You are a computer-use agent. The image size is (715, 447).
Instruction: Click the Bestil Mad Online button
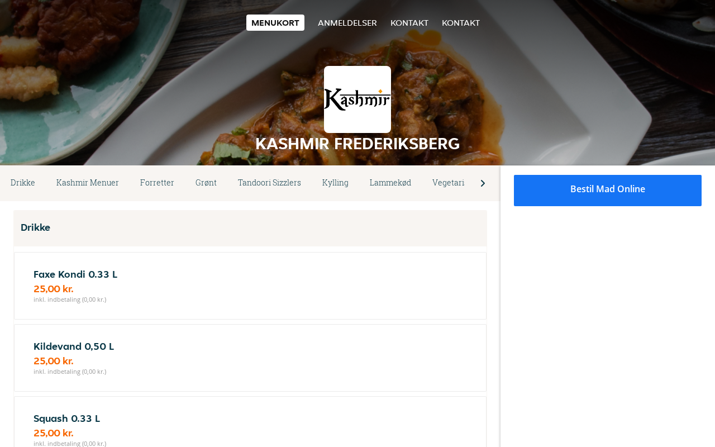pos(608,191)
